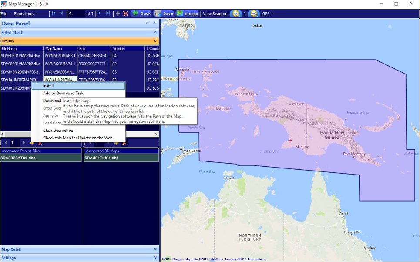Image resolution: width=420 pixels, height=262 pixels.
Task: Add item in Associated Photos navigator
Action: (x=32, y=144)
